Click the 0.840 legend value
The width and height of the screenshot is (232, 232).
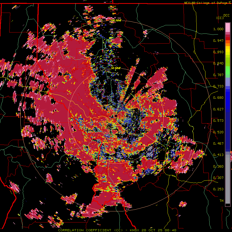tap(218, 63)
